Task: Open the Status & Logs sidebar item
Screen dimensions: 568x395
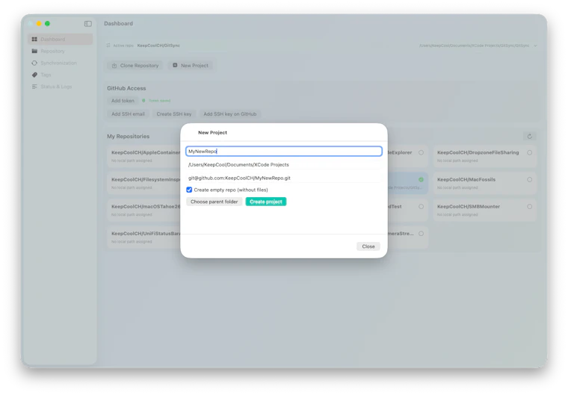Action: [60, 87]
